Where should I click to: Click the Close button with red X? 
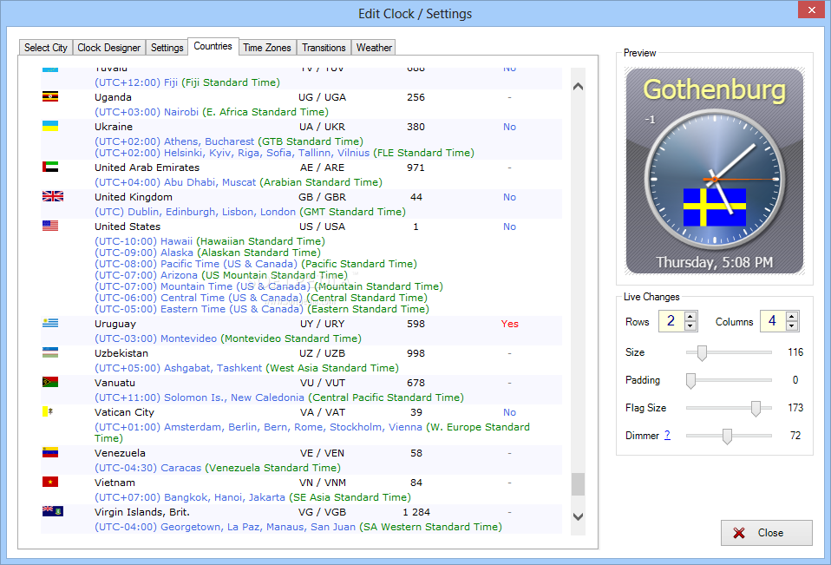[766, 533]
